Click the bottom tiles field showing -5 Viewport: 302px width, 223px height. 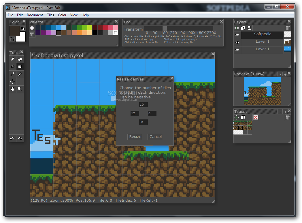click(x=143, y=122)
